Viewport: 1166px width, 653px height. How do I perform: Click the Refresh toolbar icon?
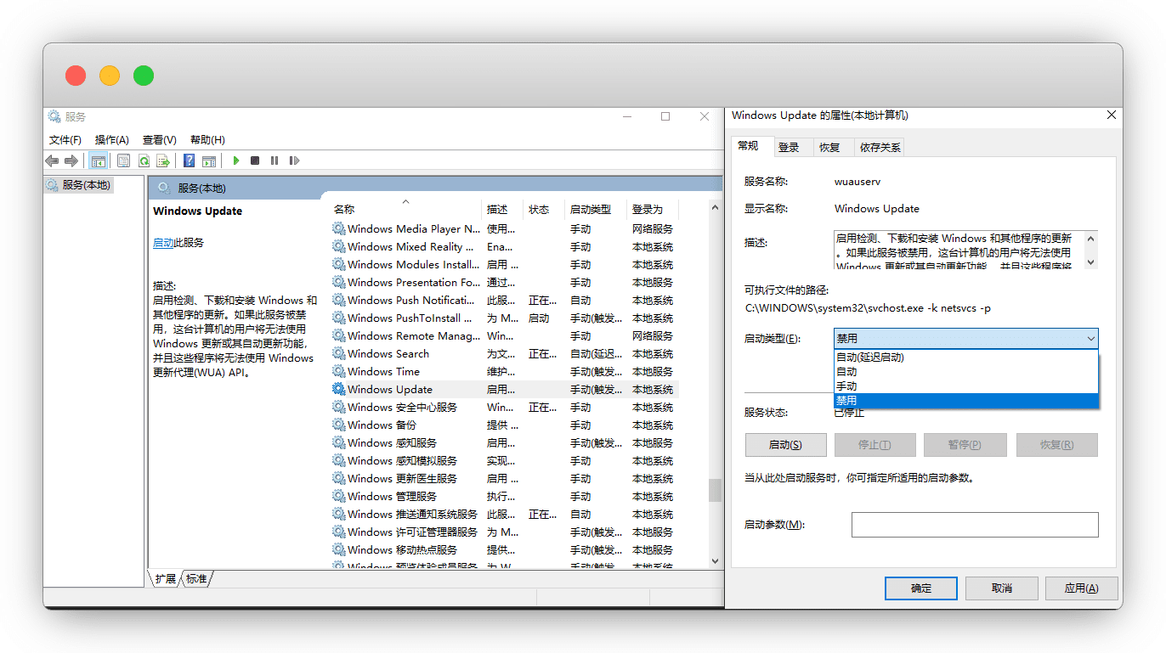144,160
